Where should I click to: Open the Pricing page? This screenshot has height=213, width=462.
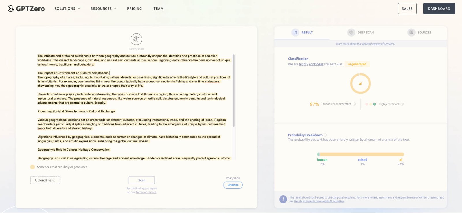tap(134, 9)
